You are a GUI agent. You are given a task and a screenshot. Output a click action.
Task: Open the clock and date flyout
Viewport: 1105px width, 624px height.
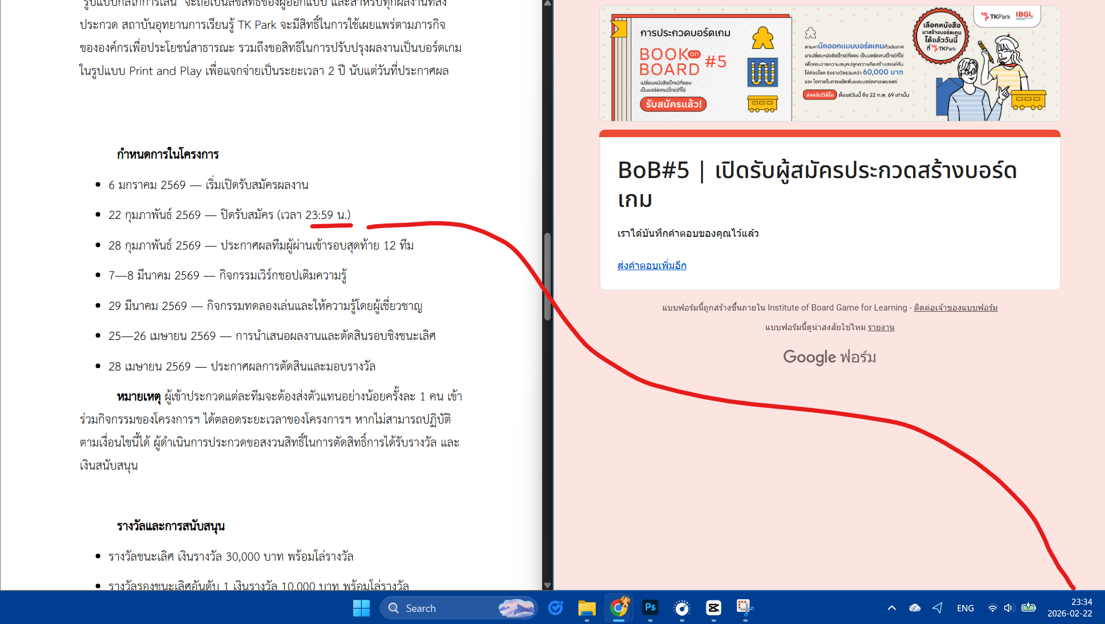pyautogui.click(x=1069, y=608)
